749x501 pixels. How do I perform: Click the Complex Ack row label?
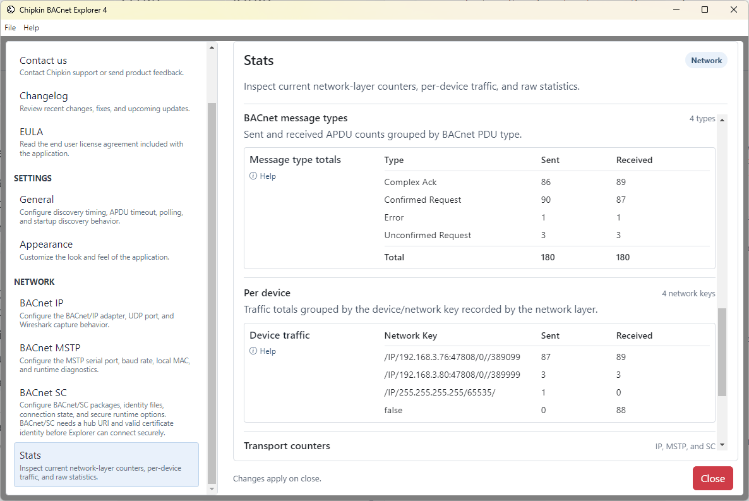tap(410, 182)
